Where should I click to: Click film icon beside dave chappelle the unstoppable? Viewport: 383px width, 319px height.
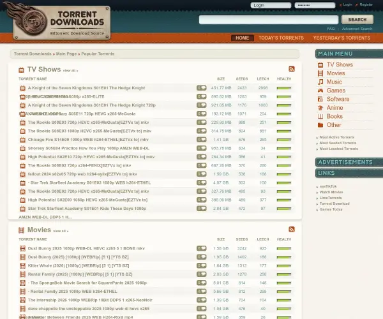(x=22, y=309)
